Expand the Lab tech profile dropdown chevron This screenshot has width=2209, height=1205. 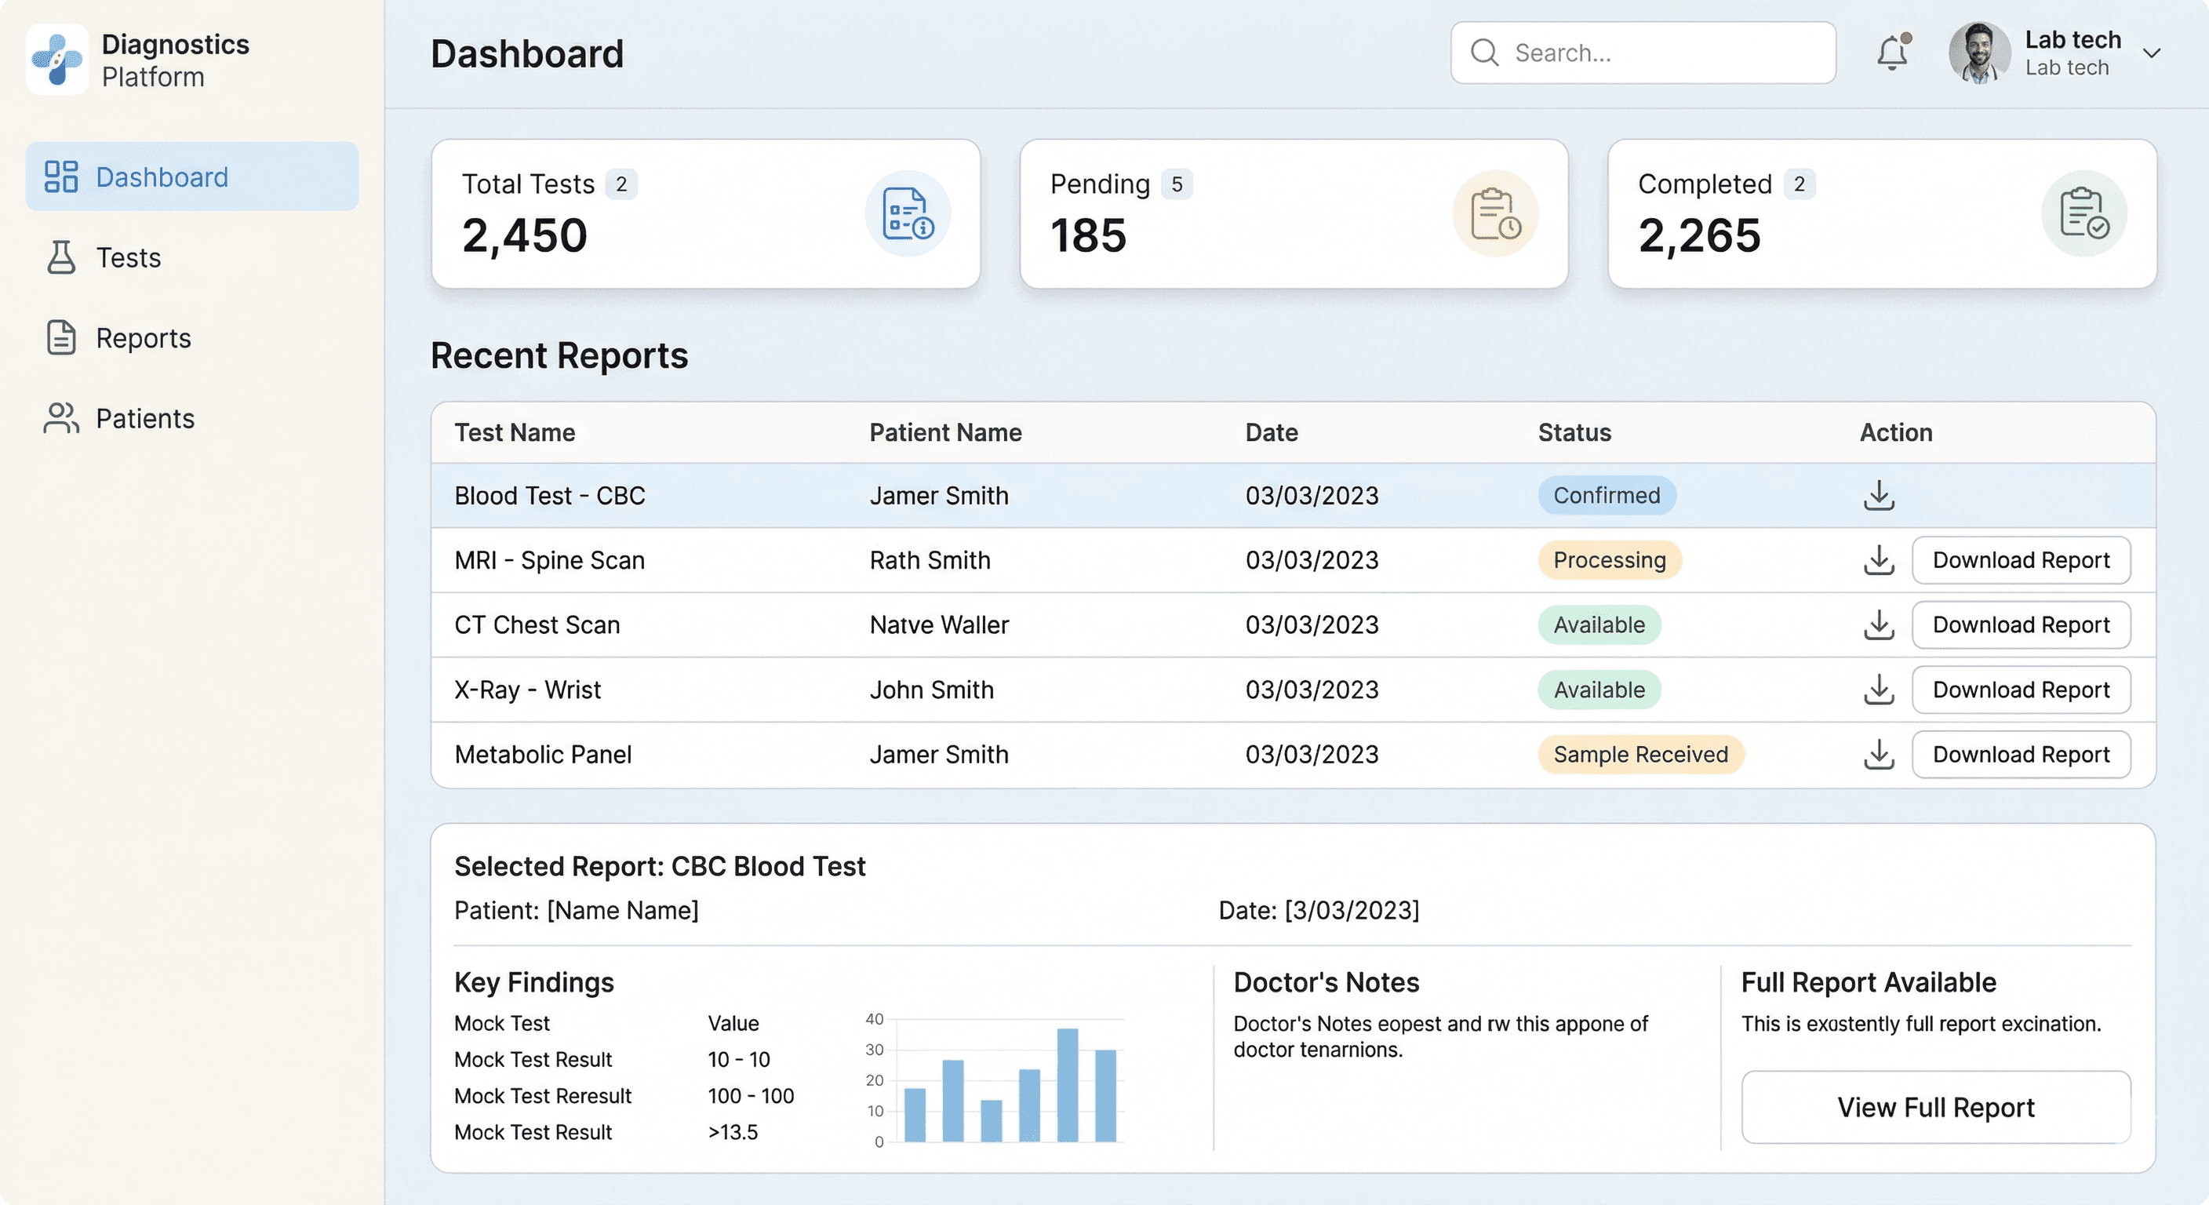pyautogui.click(x=2151, y=53)
